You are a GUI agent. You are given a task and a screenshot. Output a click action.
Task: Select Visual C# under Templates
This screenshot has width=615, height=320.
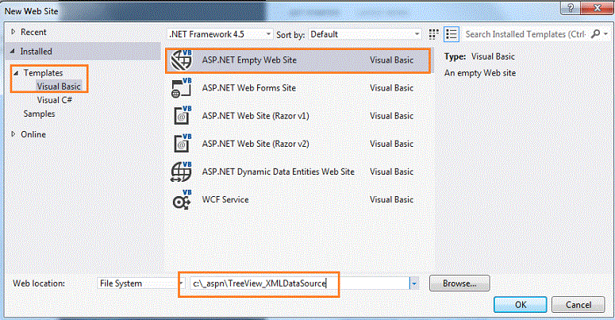coord(55,100)
